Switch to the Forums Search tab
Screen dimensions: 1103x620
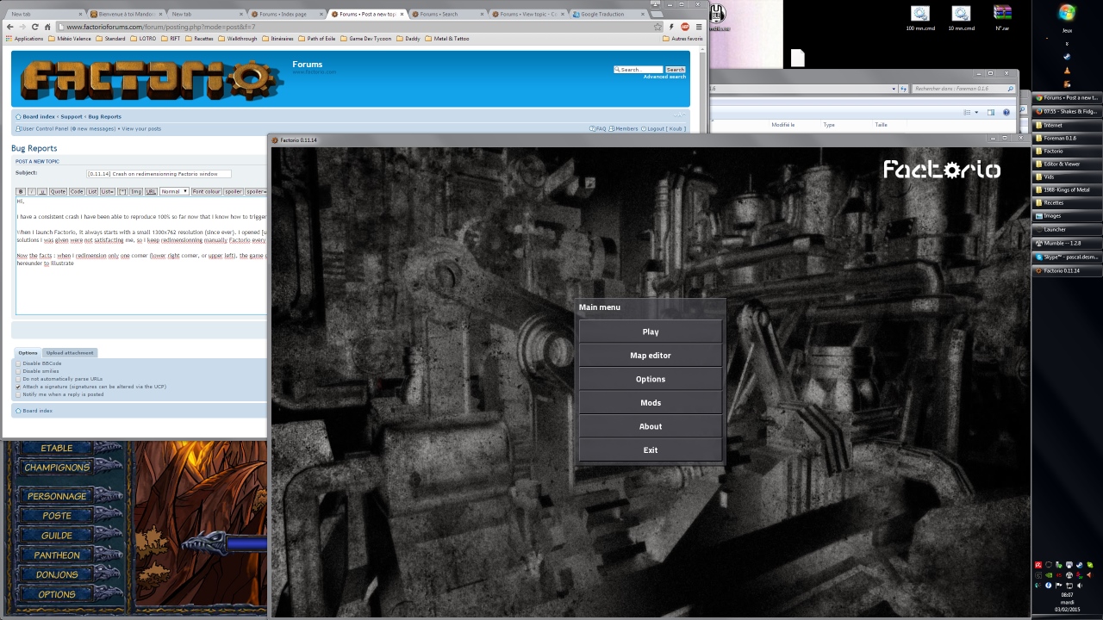click(x=446, y=14)
